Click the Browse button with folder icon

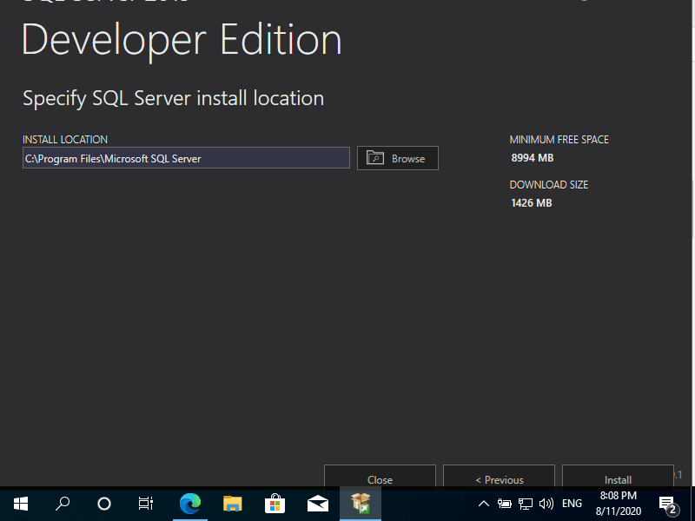tap(398, 158)
